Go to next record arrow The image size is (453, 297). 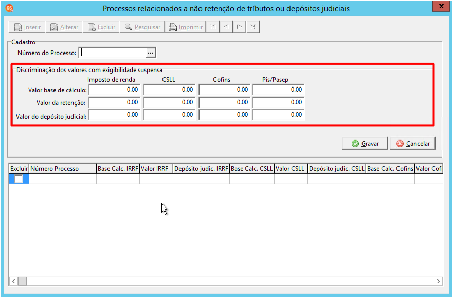[x=239, y=27]
